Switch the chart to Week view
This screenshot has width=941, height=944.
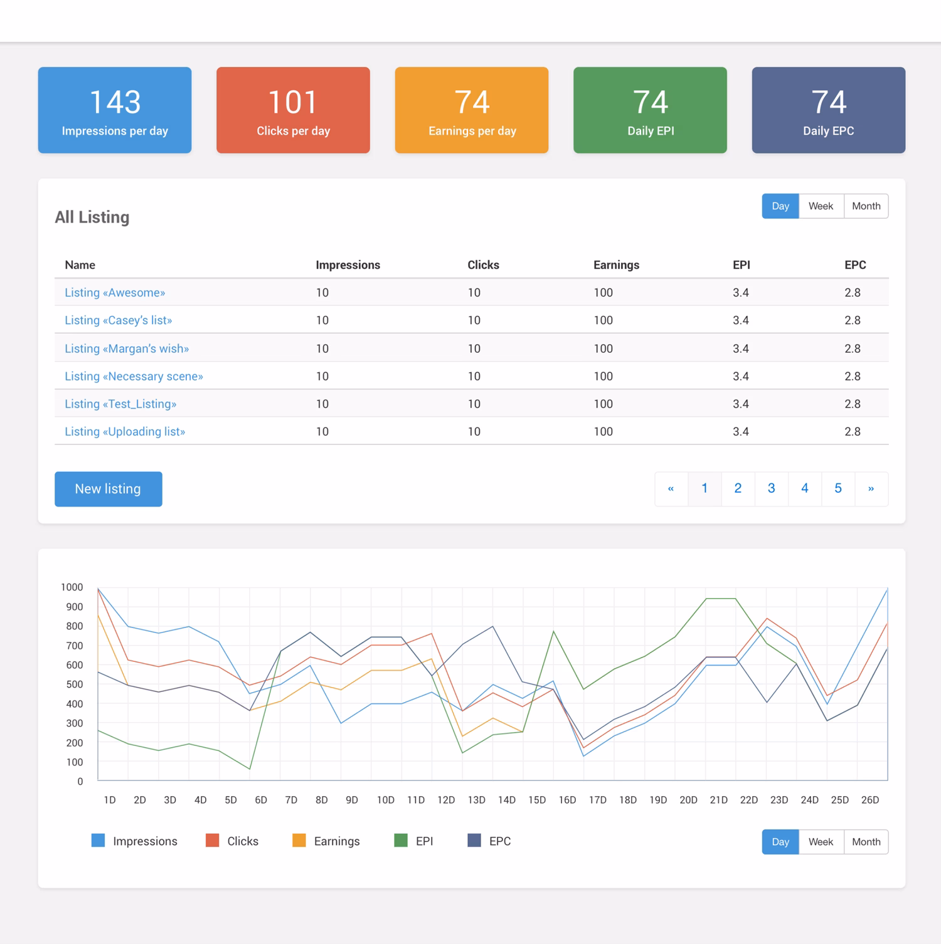point(821,842)
